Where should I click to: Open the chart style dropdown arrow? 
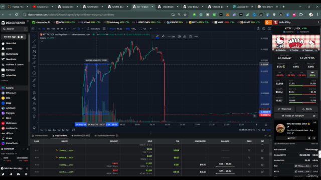[x=82, y=29]
